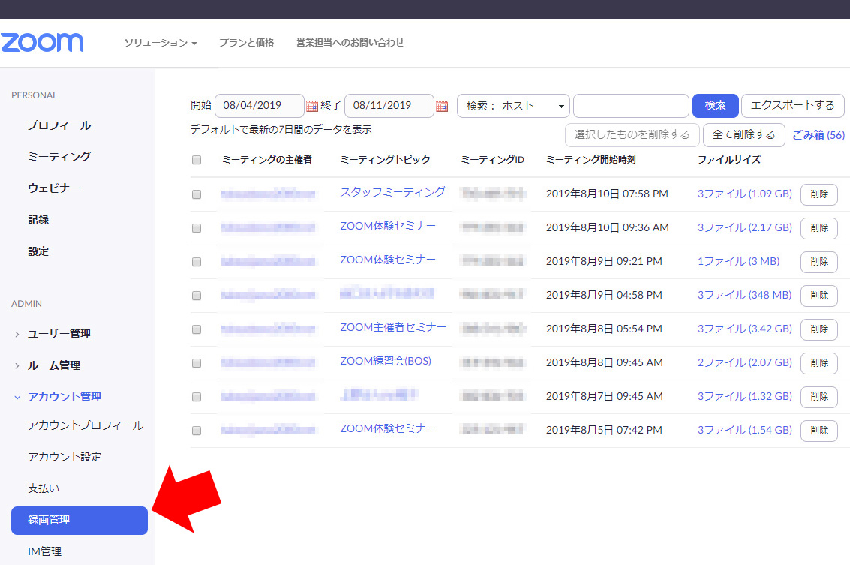The image size is (850, 565).
Task: Open the 検索: ホスト dropdown
Action: tap(513, 106)
